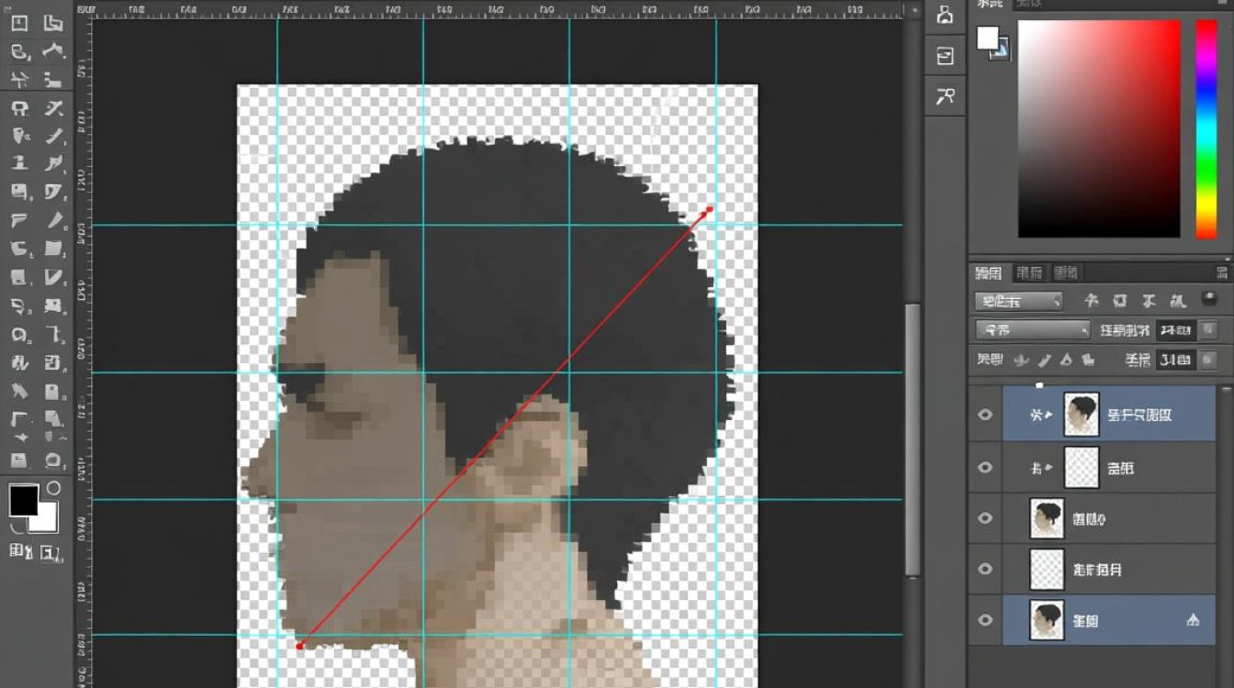Select the lasso tool in the toolbox's second row
Image resolution: width=1234 pixels, height=688 pixels.
(x=19, y=51)
